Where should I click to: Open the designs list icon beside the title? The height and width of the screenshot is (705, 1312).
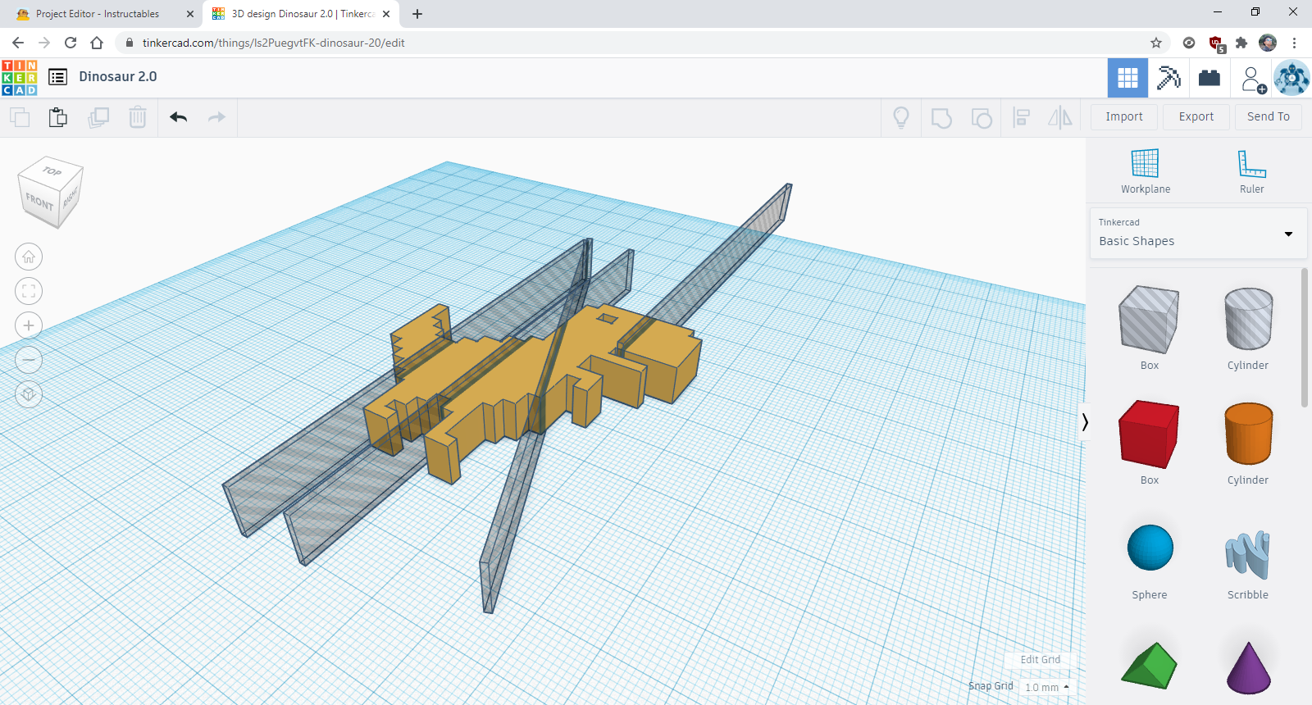[x=57, y=77]
